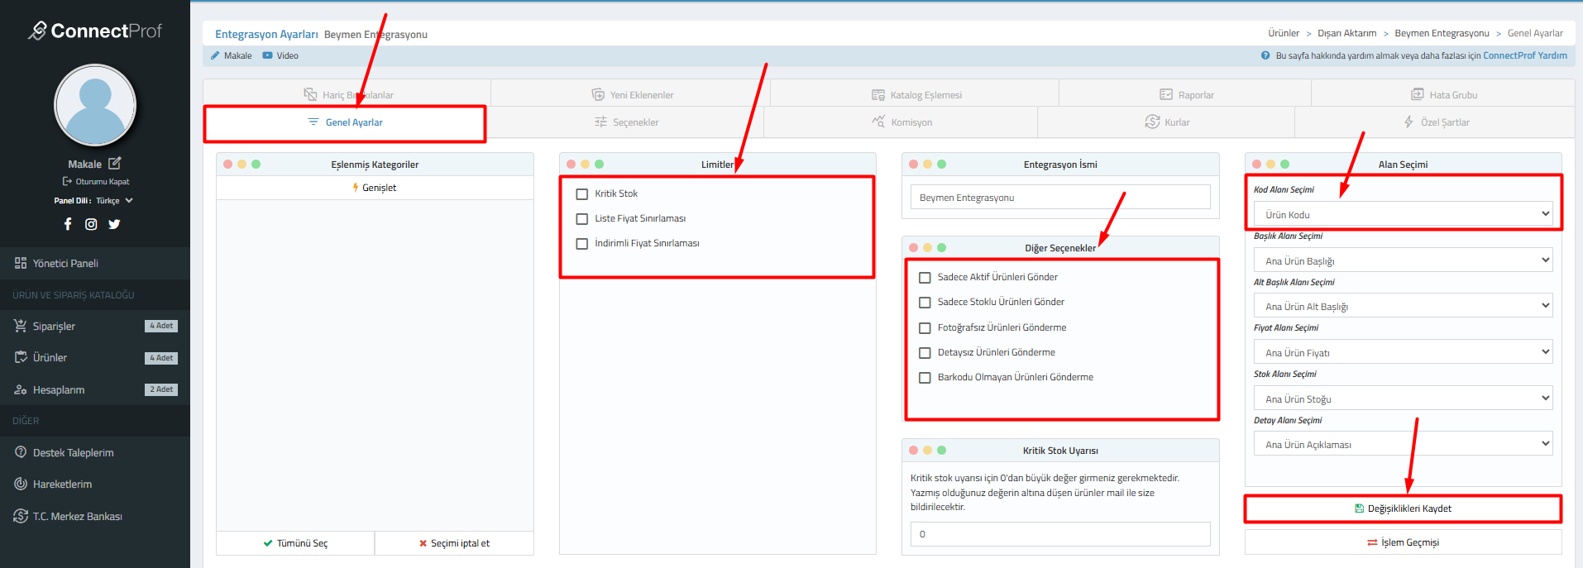Screen dimensions: 1583x568
Task: Click the Değişiklikleri Kaydet button
Action: click(1403, 508)
